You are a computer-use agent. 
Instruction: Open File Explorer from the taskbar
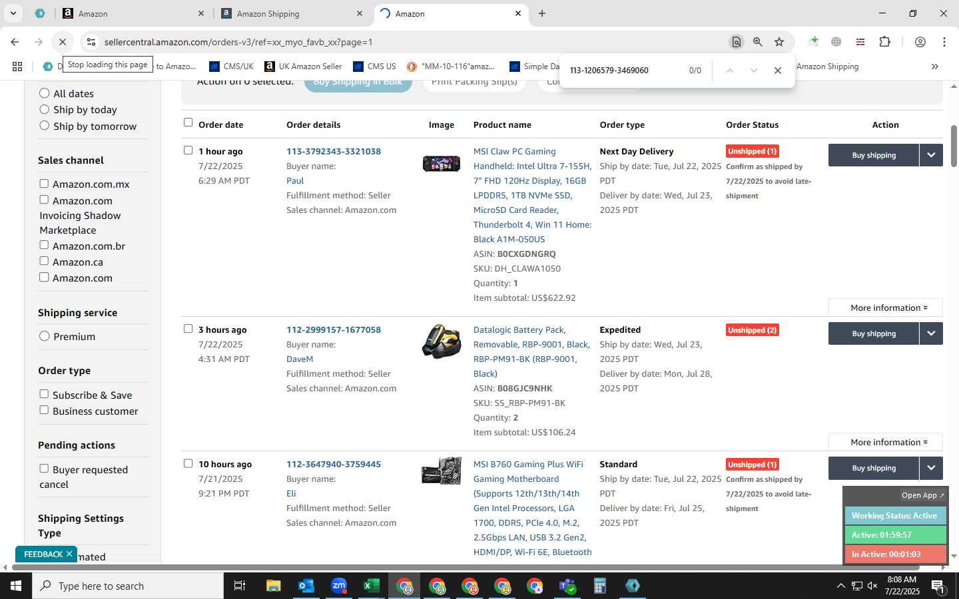click(274, 586)
